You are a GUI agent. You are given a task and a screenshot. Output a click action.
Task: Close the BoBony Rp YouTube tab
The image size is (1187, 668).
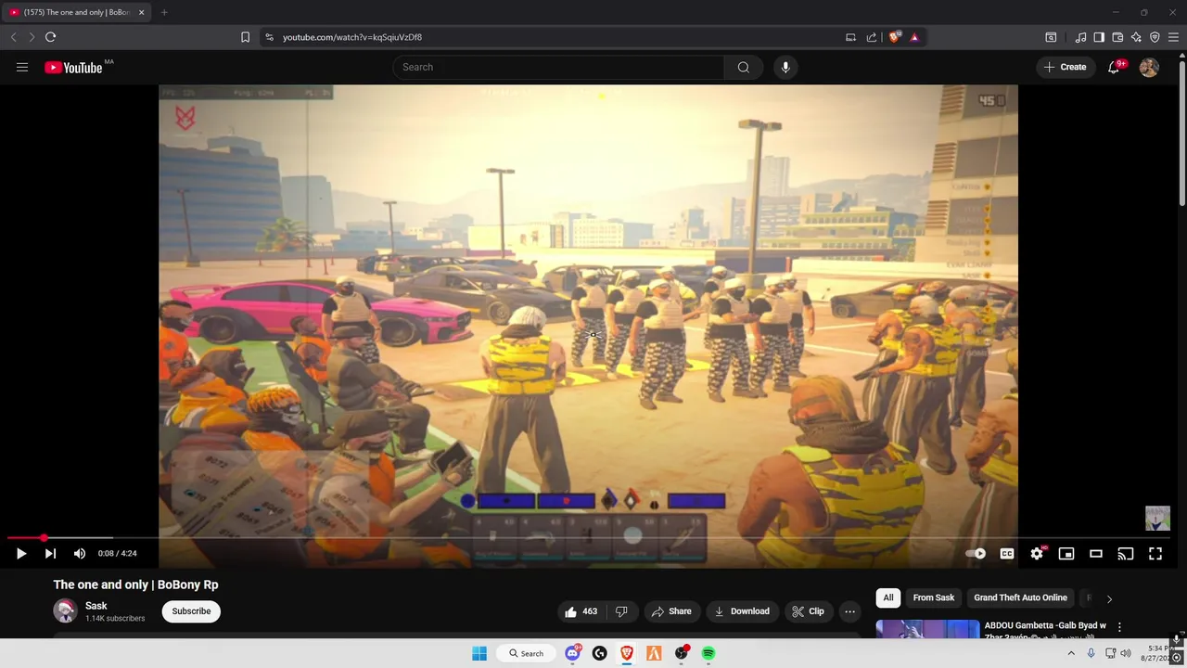click(141, 12)
